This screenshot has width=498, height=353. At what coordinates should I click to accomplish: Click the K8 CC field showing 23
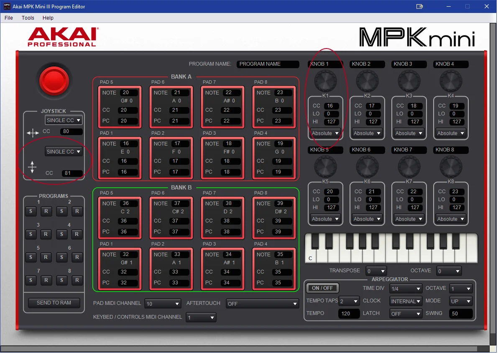(x=457, y=192)
